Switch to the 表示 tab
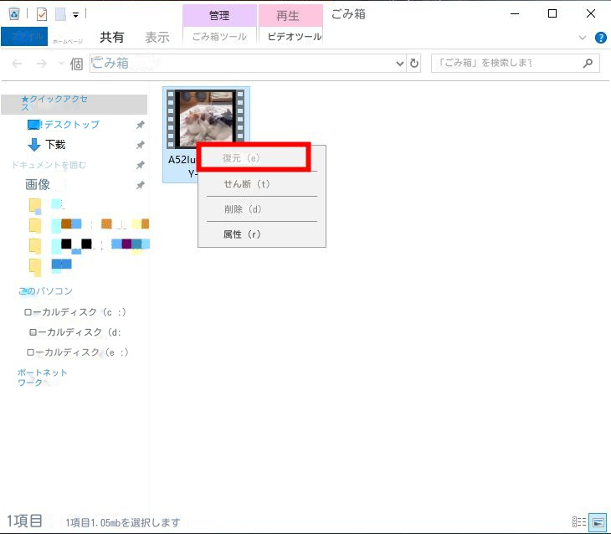This screenshot has height=534, width=611. point(157,37)
